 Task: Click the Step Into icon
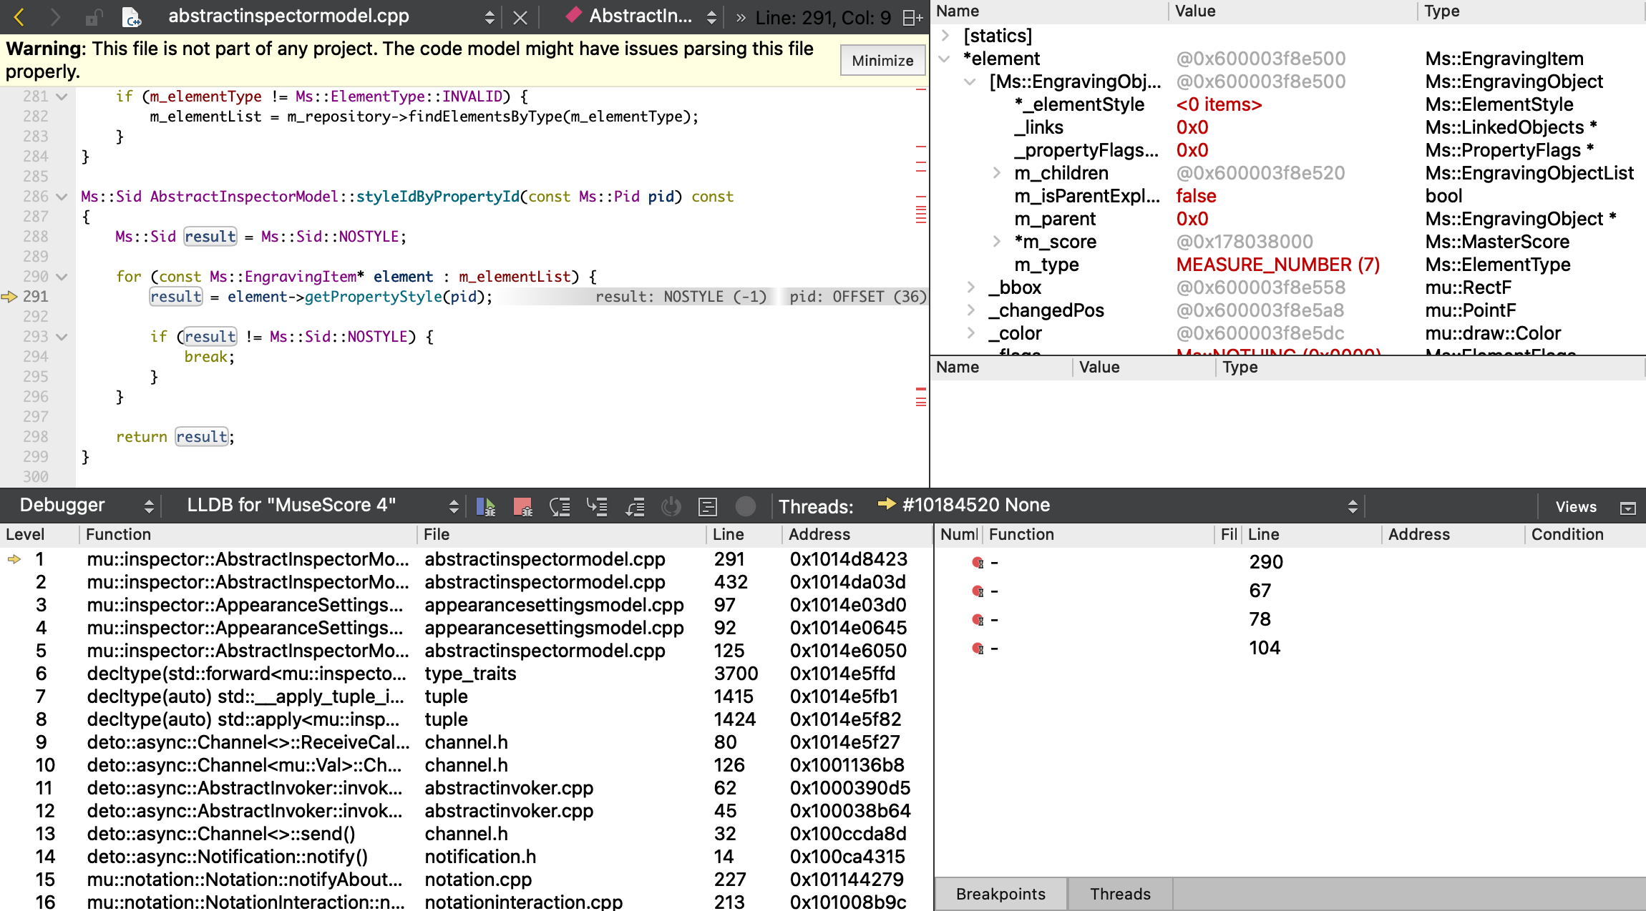pyautogui.click(x=597, y=507)
